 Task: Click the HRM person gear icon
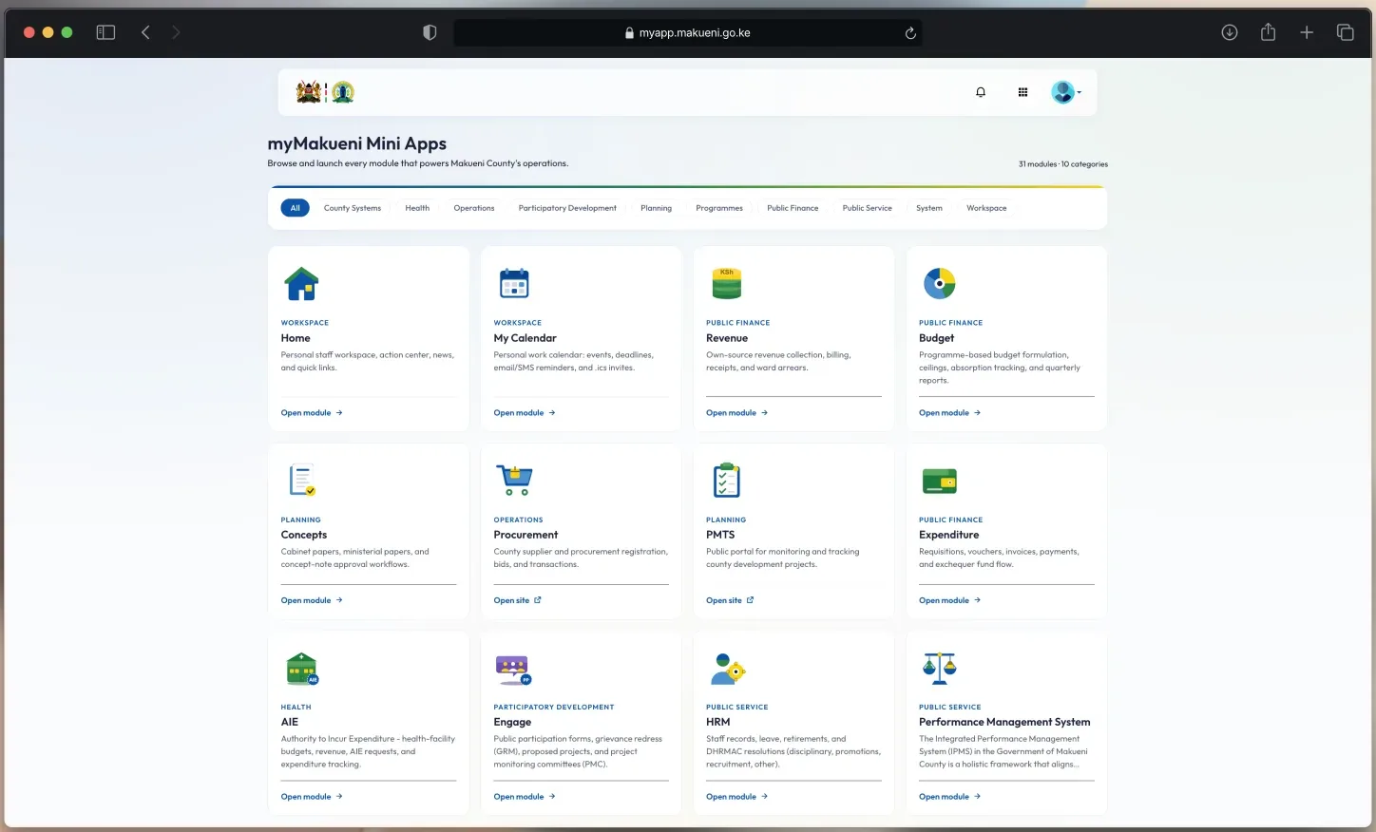pyautogui.click(x=728, y=669)
